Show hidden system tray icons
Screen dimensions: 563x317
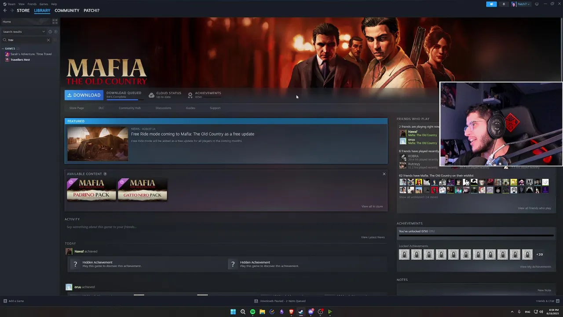pyautogui.click(x=512, y=312)
